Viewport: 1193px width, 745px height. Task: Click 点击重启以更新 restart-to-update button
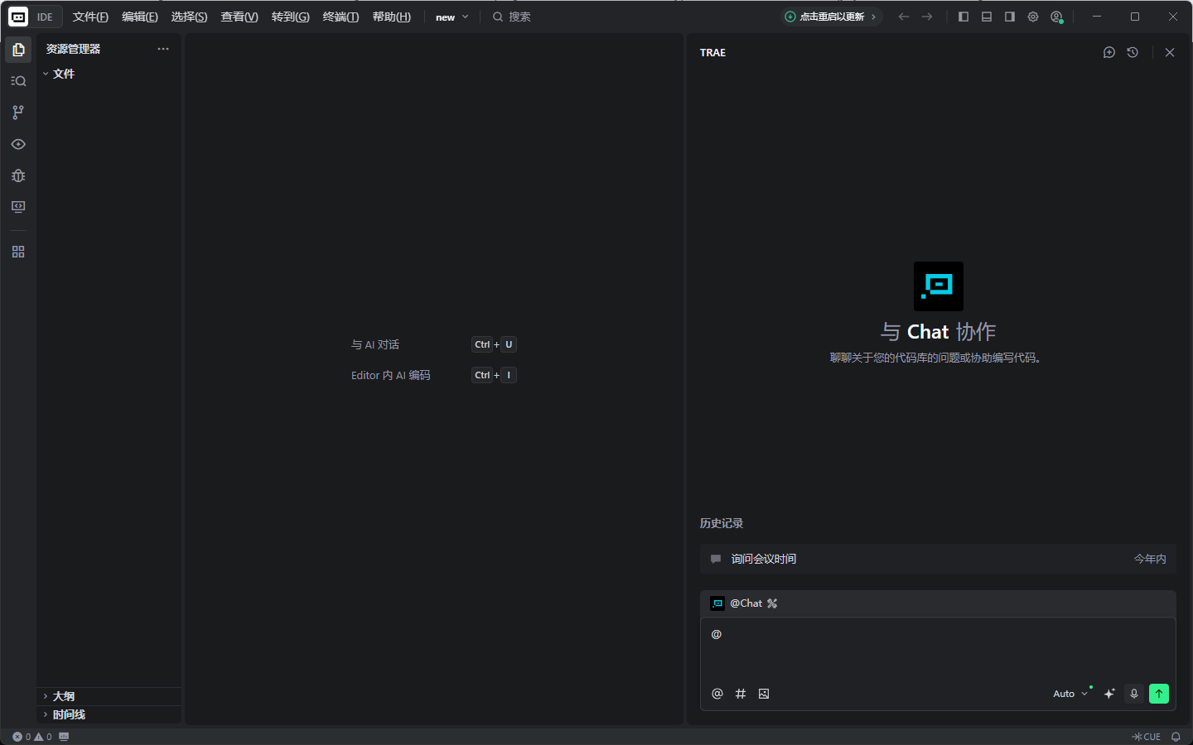(x=831, y=17)
